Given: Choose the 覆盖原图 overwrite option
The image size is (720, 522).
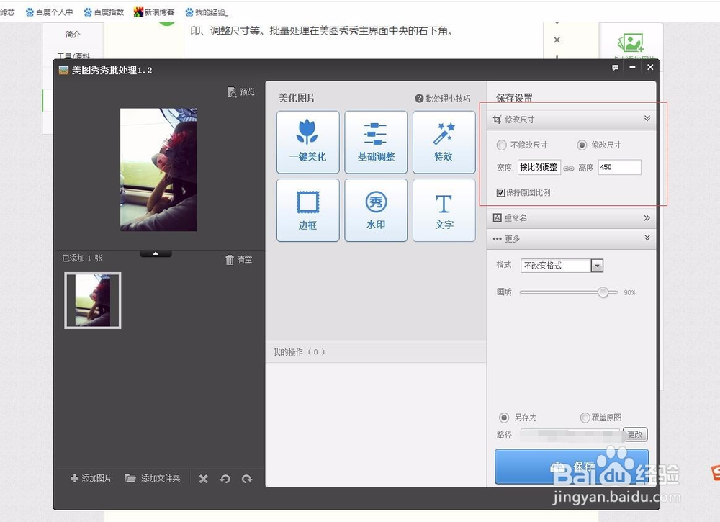Looking at the screenshot, I should click(x=585, y=418).
